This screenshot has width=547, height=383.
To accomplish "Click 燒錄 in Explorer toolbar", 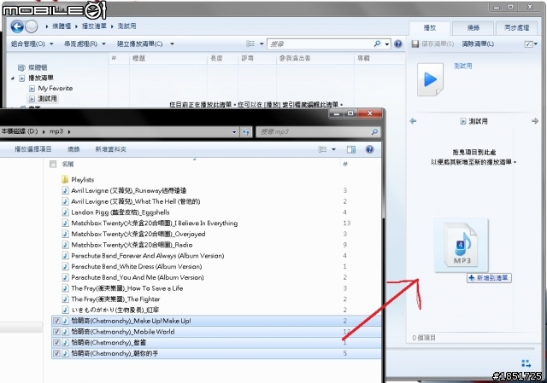I will coord(74,149).
